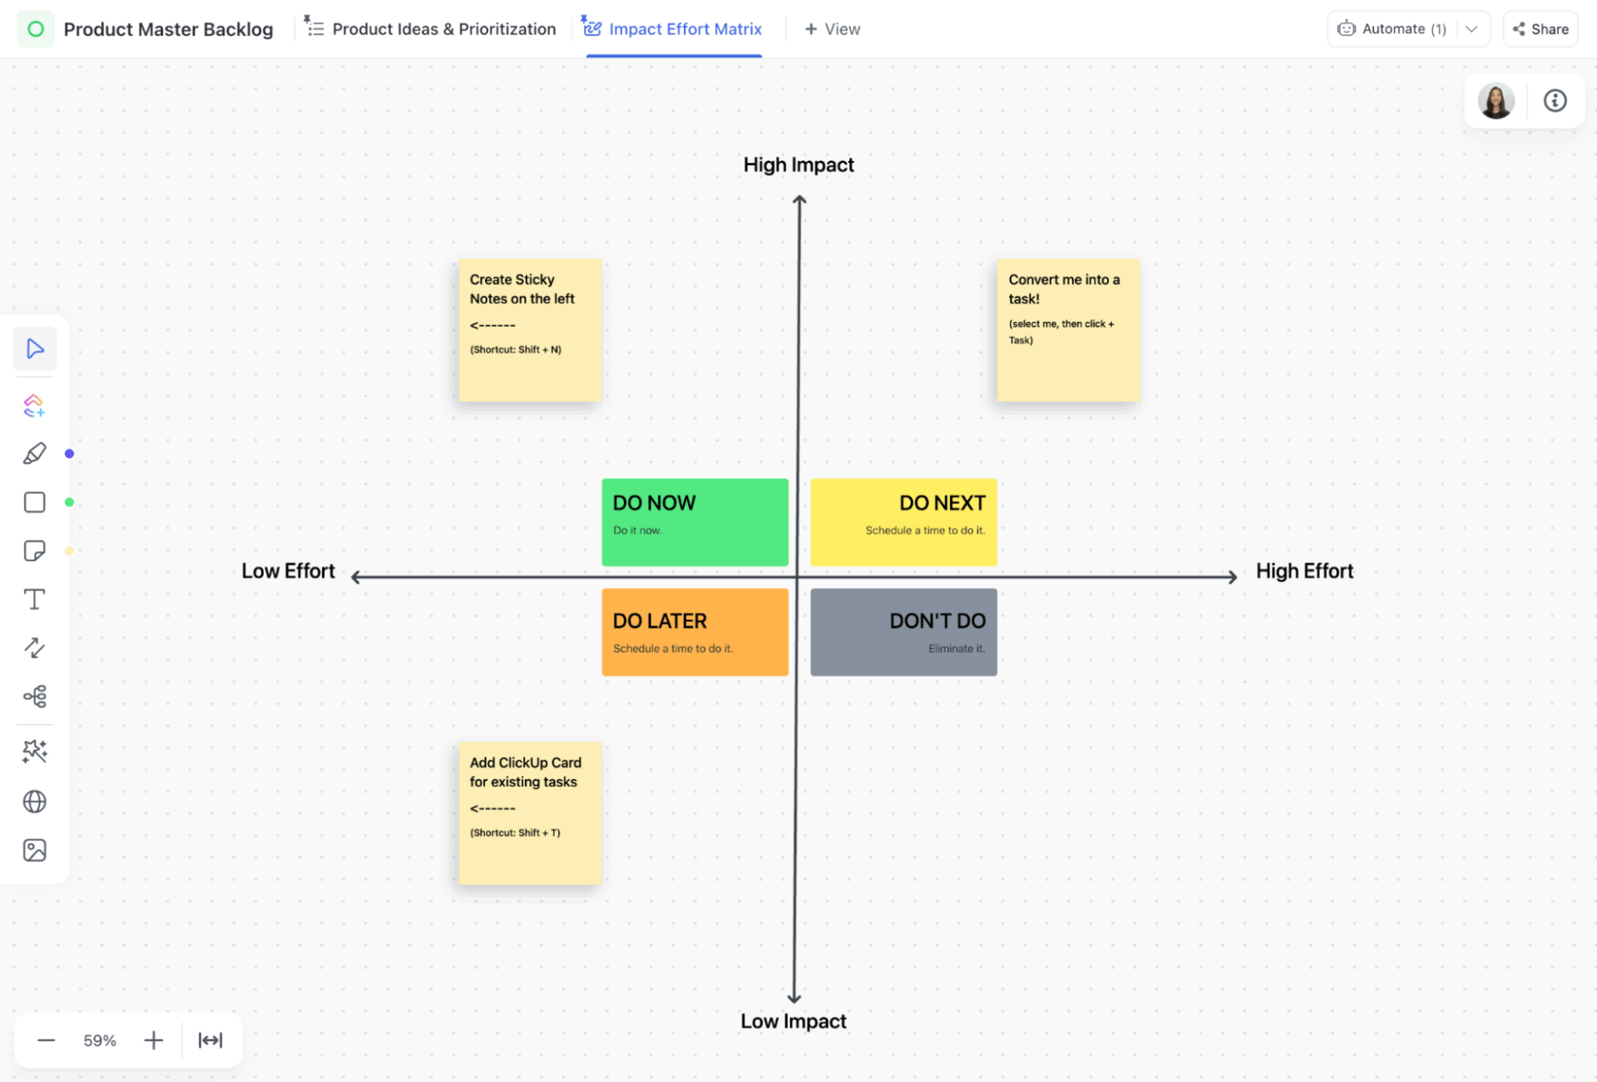Activate the text tool
The height and width of the screenshot is (1082, 1597).
34,599
